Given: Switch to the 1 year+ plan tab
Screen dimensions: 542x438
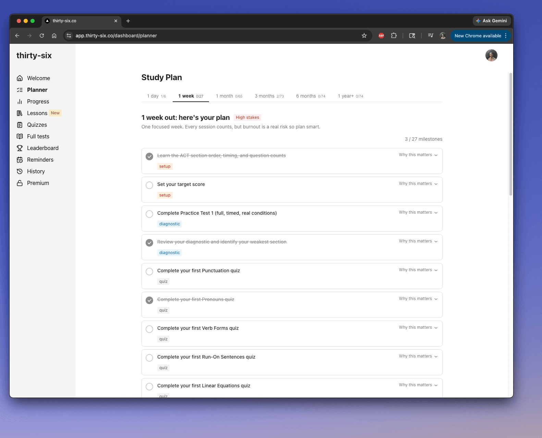Looking at the screenshot, I should (350, 96).
